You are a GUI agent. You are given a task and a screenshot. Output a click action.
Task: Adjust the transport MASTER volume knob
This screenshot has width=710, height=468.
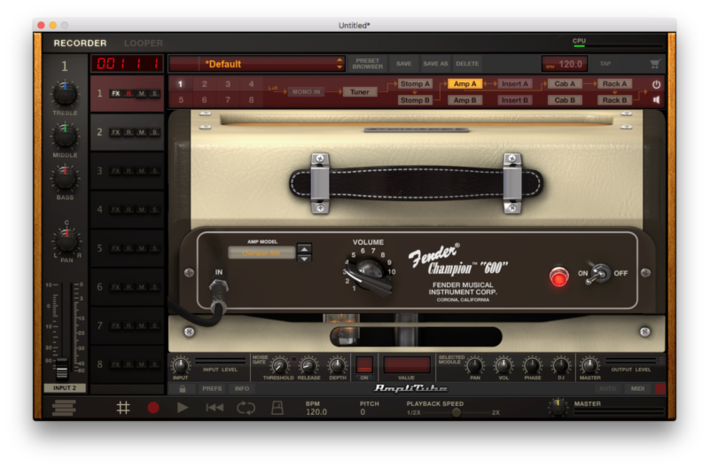[558, 408]
